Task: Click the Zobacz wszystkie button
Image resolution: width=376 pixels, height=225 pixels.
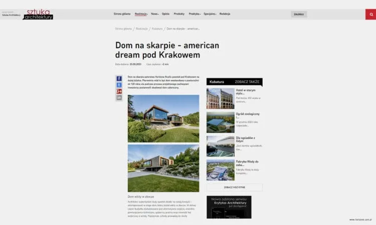Action: (x=234, y=187)
